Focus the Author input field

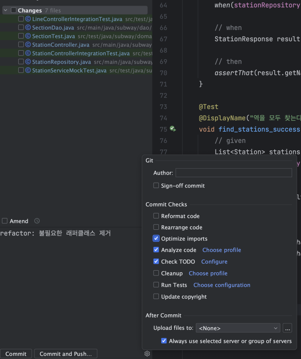pyautogui.click(x=234, y=173)
